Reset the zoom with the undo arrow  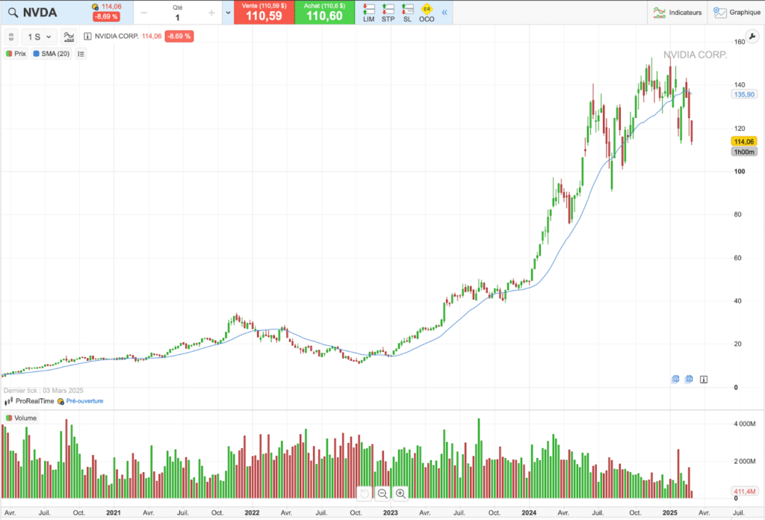click(365, 494)
